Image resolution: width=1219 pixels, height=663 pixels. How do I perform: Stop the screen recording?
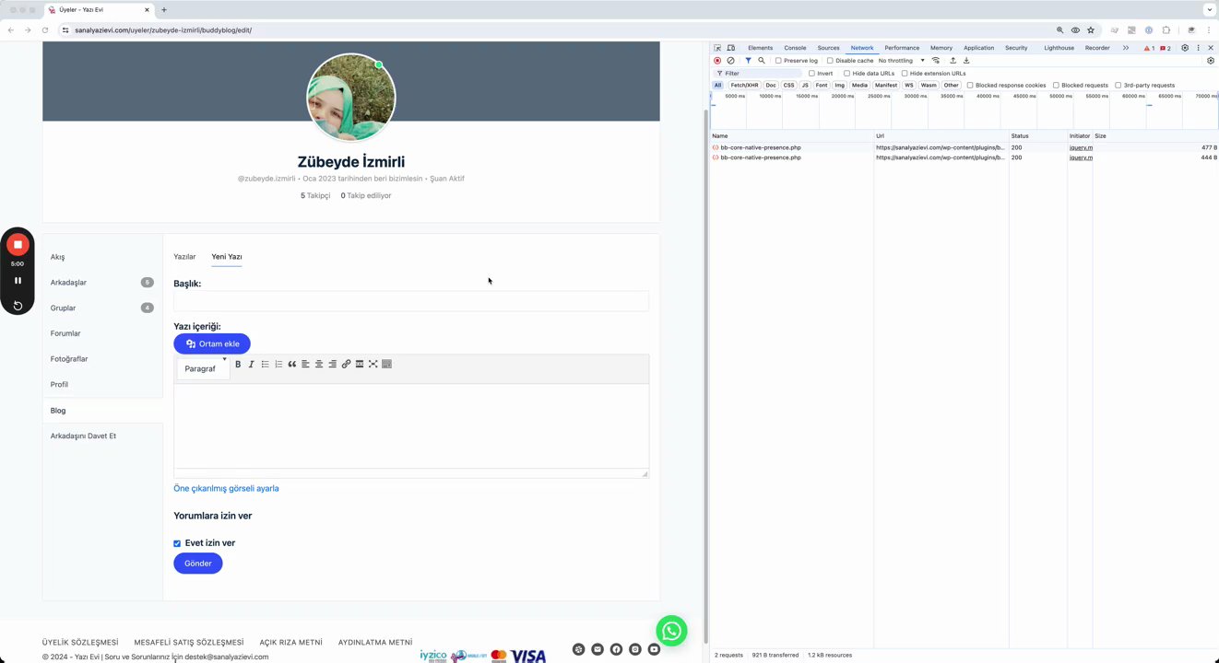(18, 245)
